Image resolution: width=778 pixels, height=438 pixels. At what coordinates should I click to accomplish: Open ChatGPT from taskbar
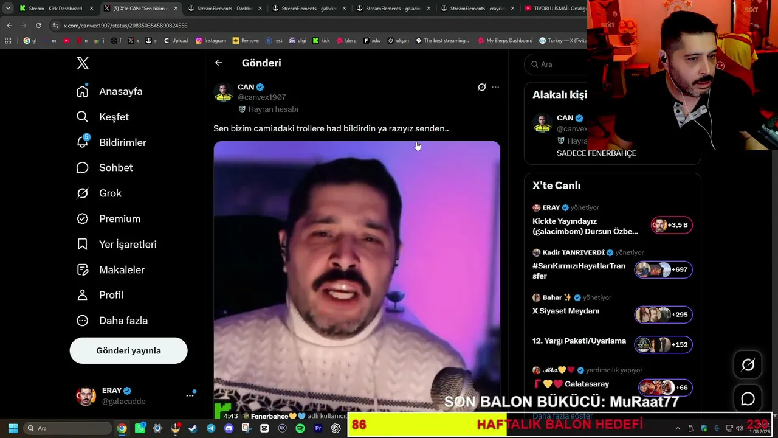coord(336,428)
